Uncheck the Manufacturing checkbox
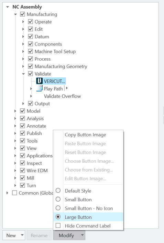The width and height of the screenshot is (164, 243). coord(23,14)
